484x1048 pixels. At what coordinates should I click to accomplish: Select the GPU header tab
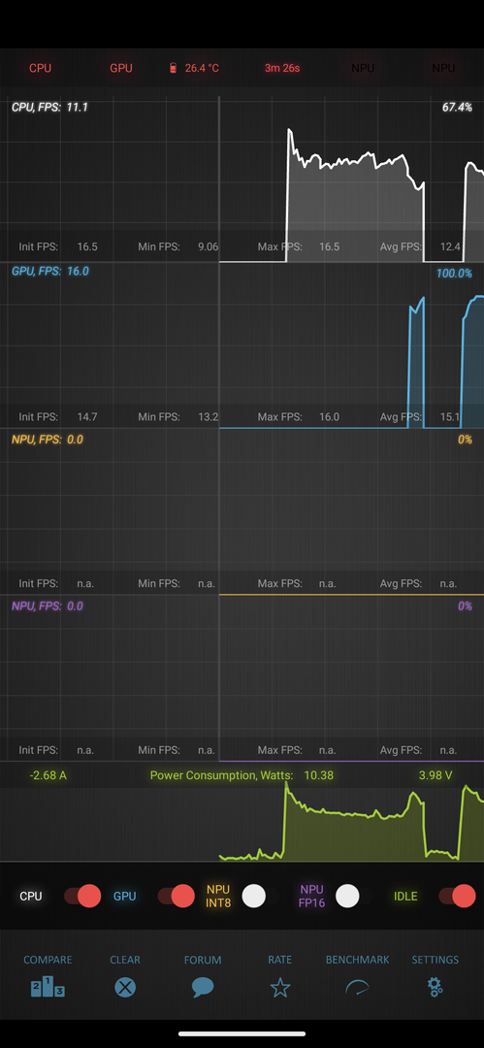tap(121, 68)
